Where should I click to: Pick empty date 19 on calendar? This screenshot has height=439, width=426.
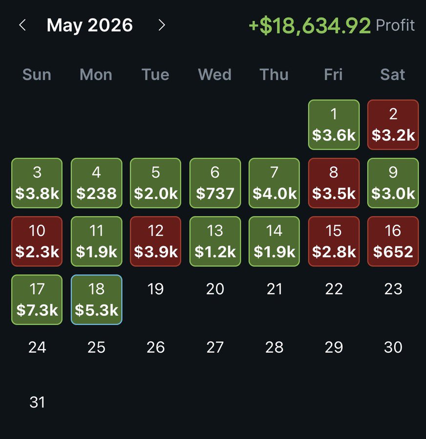156,289
